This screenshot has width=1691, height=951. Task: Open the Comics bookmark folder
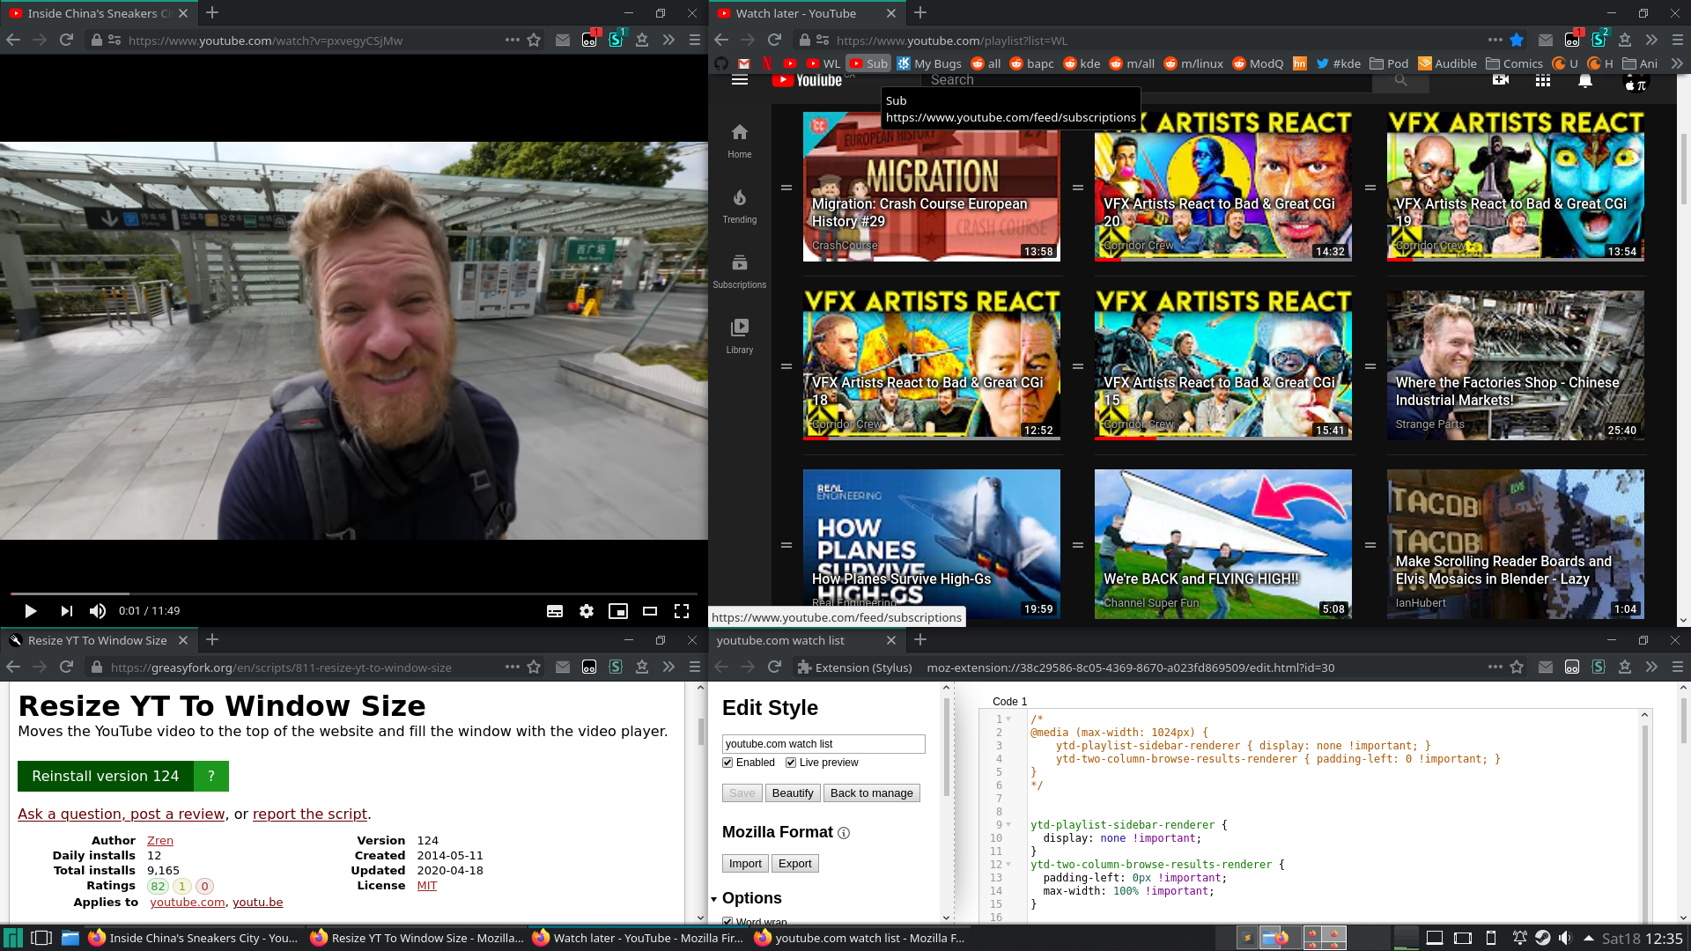(1514, 63)
